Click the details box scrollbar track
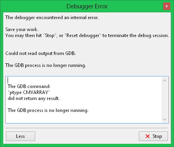Screen dimensions: 174x147 pos(164,100)
